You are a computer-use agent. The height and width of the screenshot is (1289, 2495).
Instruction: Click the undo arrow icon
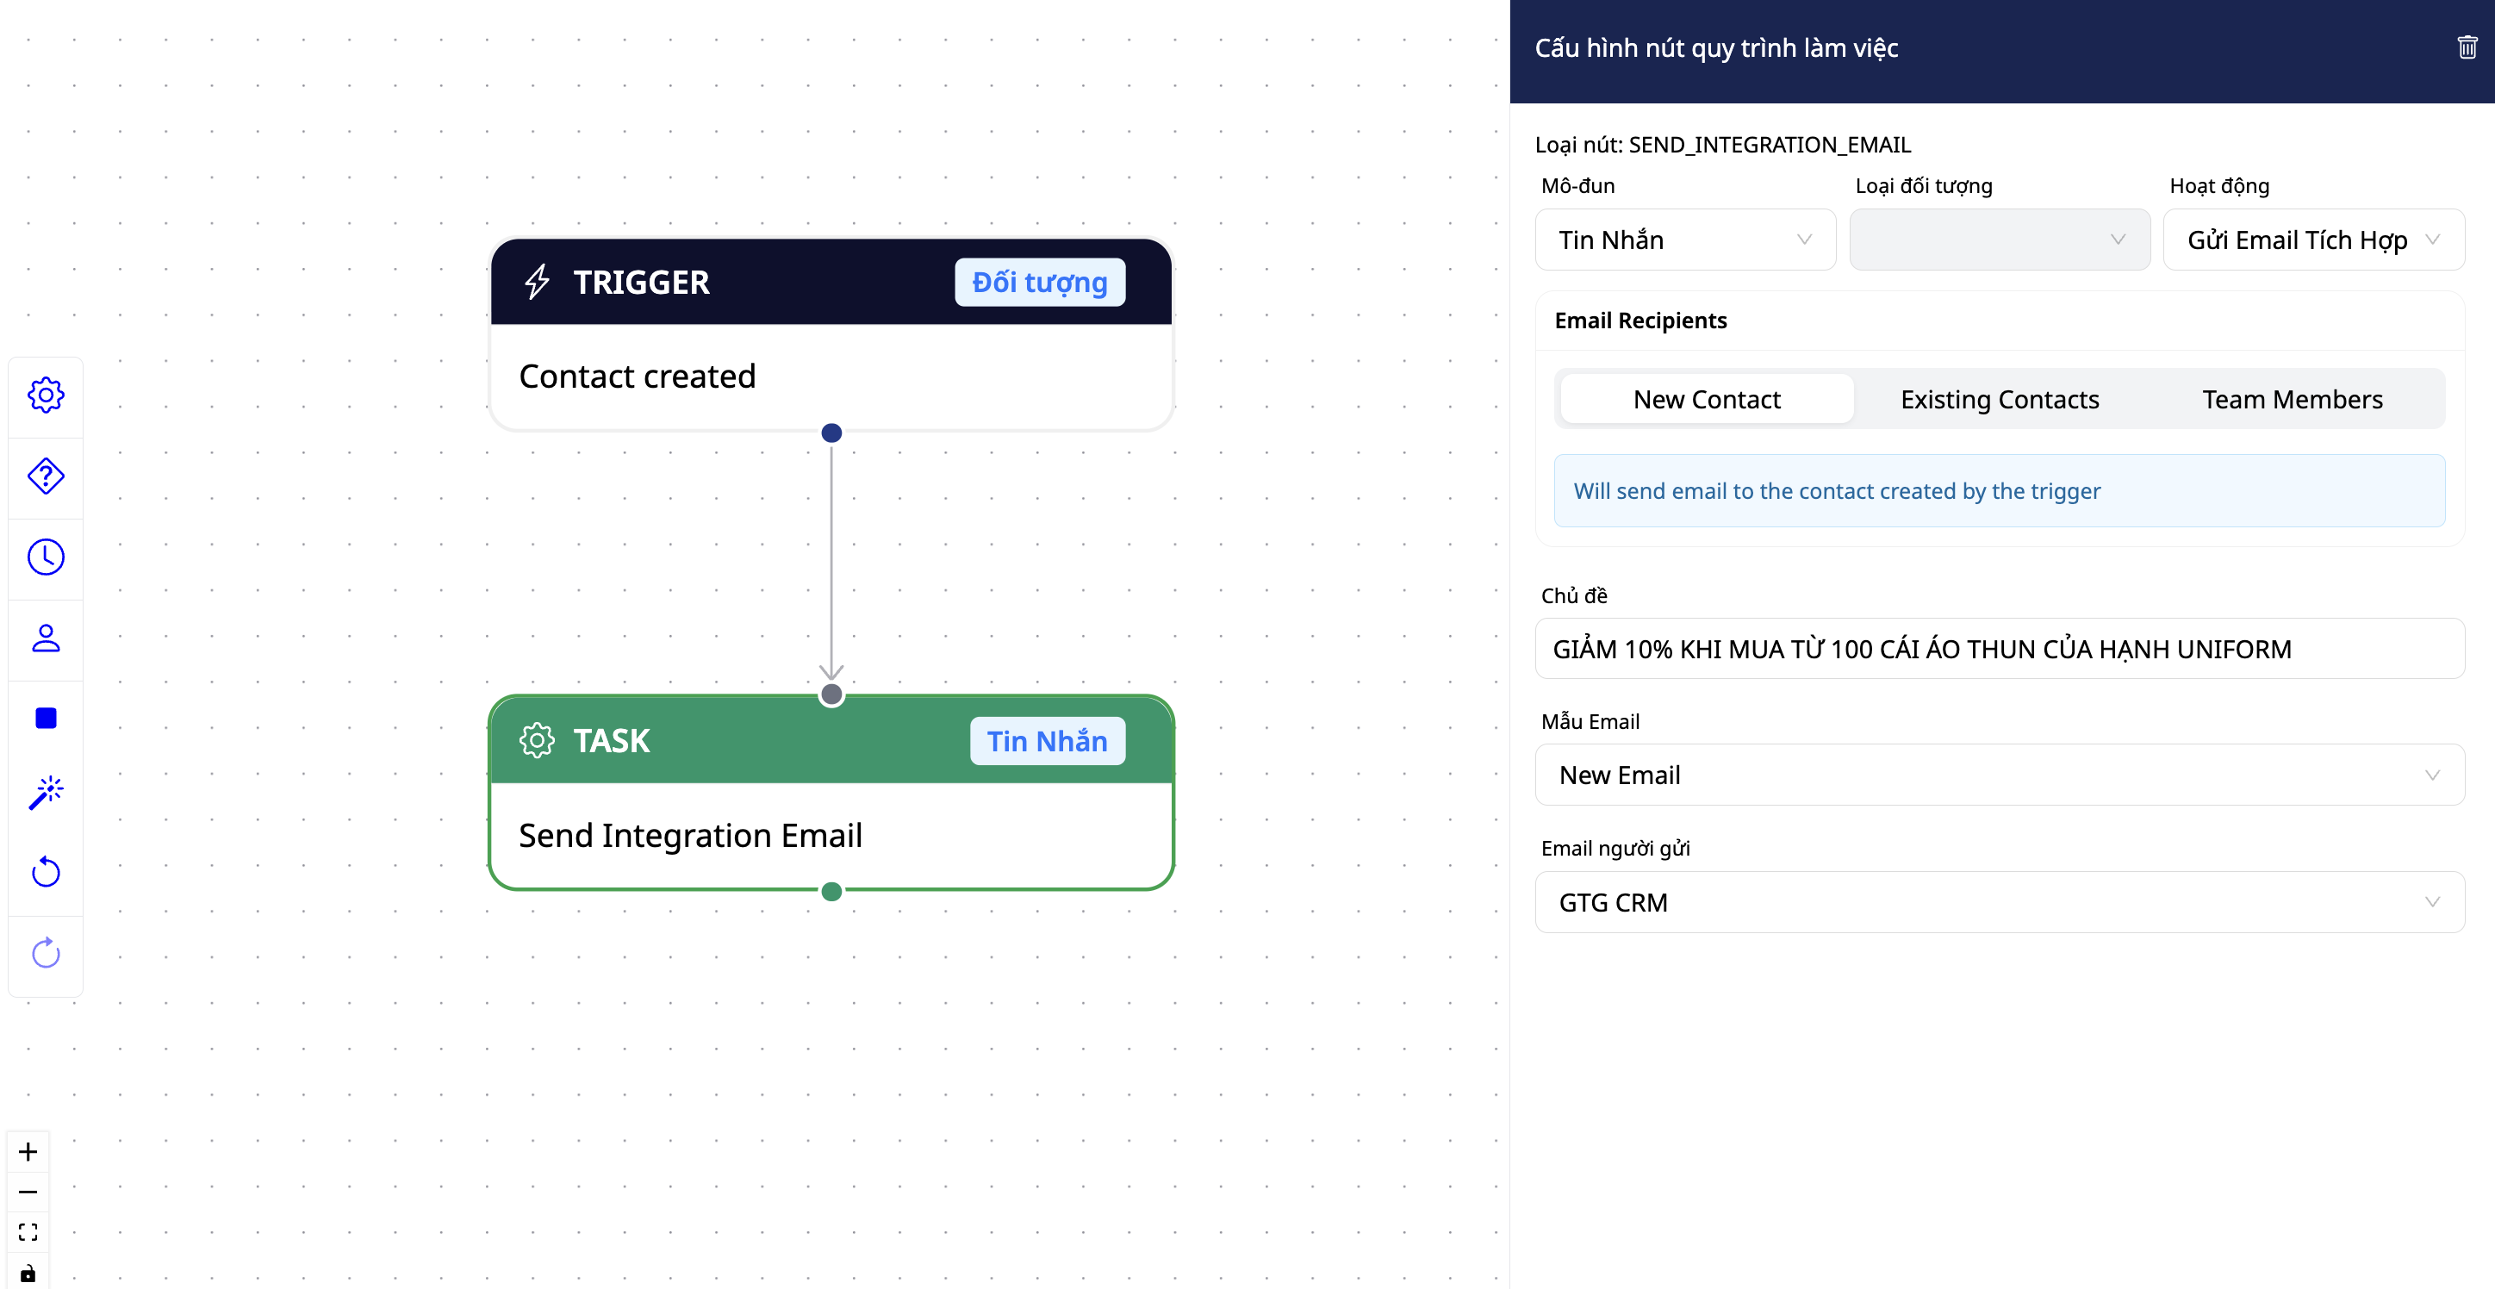[x=46, y=873]
